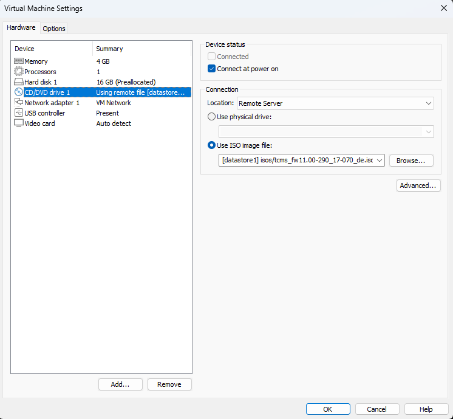Click Add to add new hardware
This screenshot has height=419, width=453.
[x=120, y=384]
